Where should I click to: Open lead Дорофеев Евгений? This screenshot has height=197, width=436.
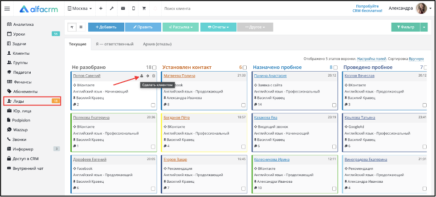coord(90,160)
